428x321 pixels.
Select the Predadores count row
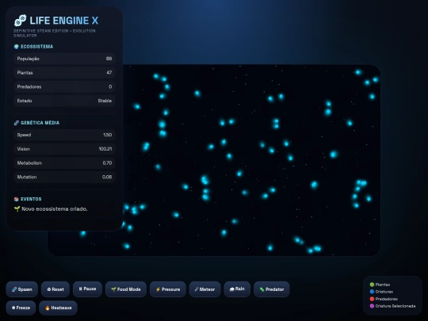[x=64, y=87]
